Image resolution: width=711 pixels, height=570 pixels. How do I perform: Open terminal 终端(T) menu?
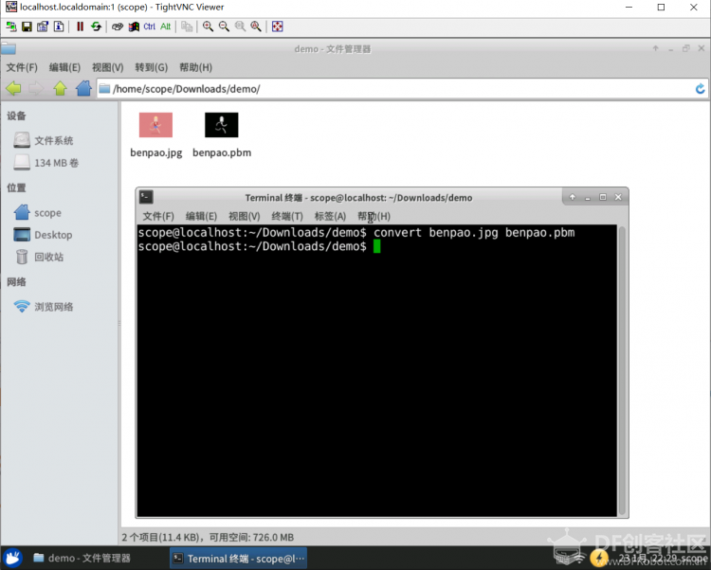tap(287, 216)
